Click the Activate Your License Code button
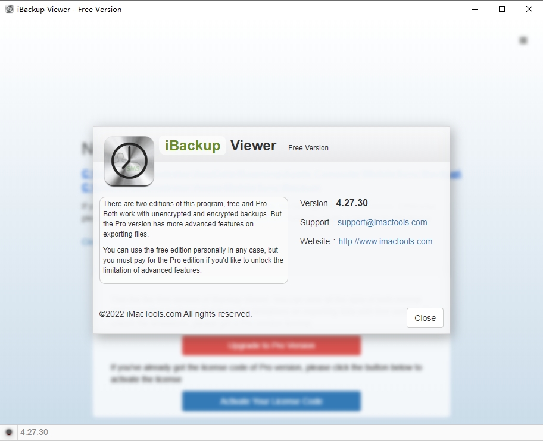 click(271, 401)
